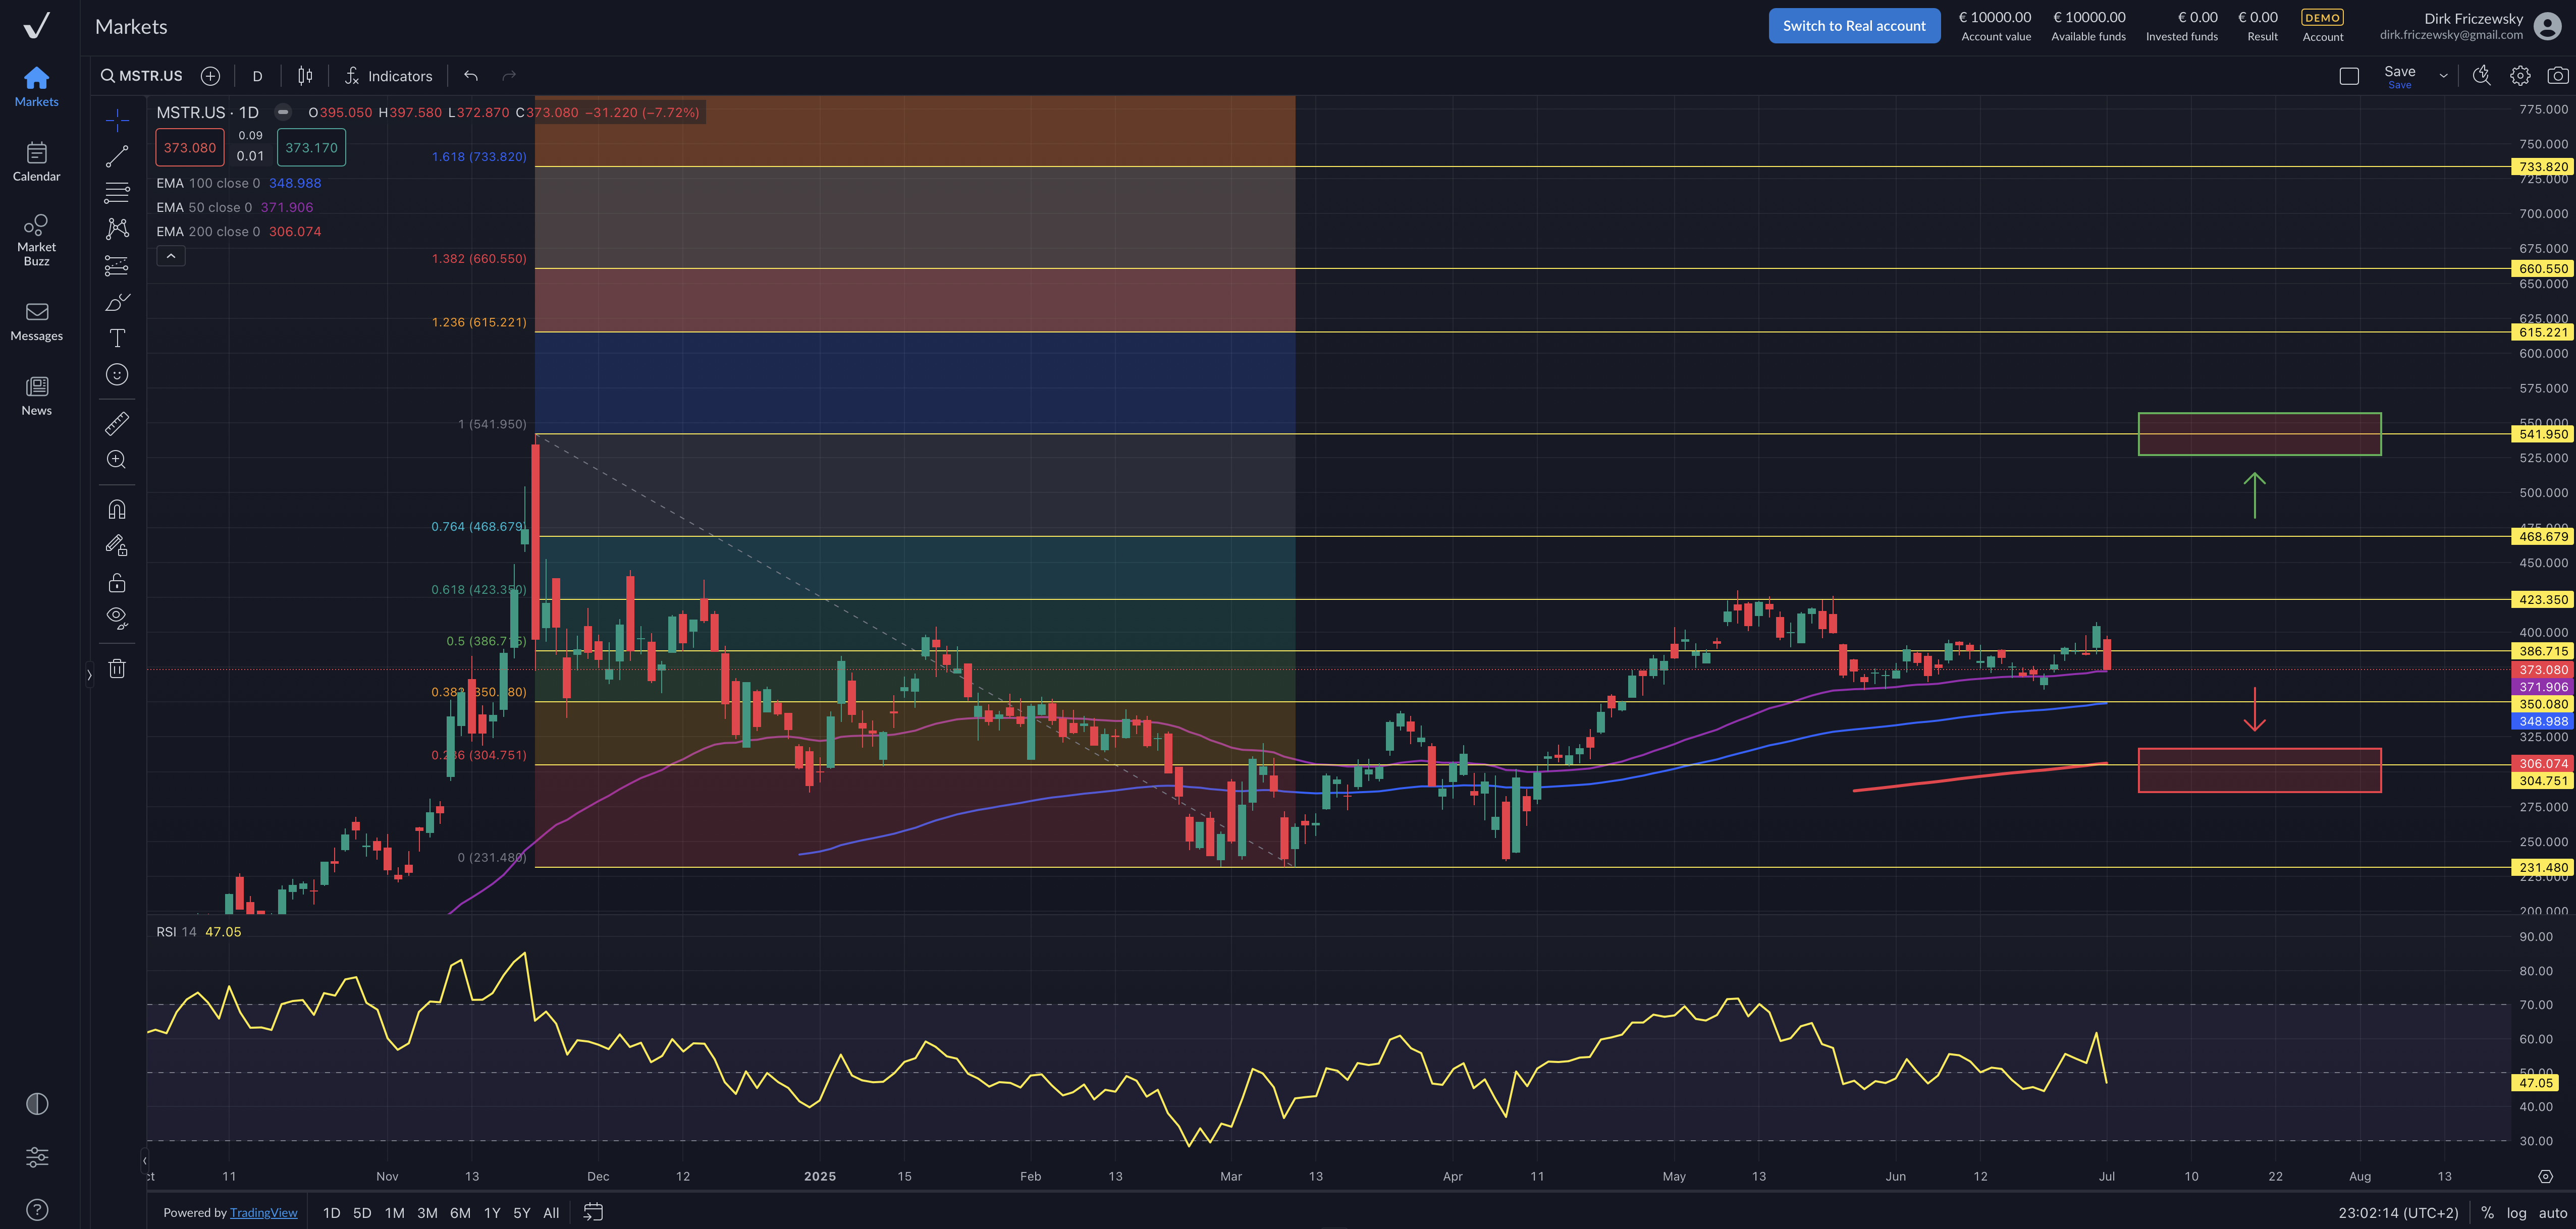Image resolution: width=2576 pixels, height=1229 pixels.
Task: Open the D timeframe selector
Action: point(257,75)
